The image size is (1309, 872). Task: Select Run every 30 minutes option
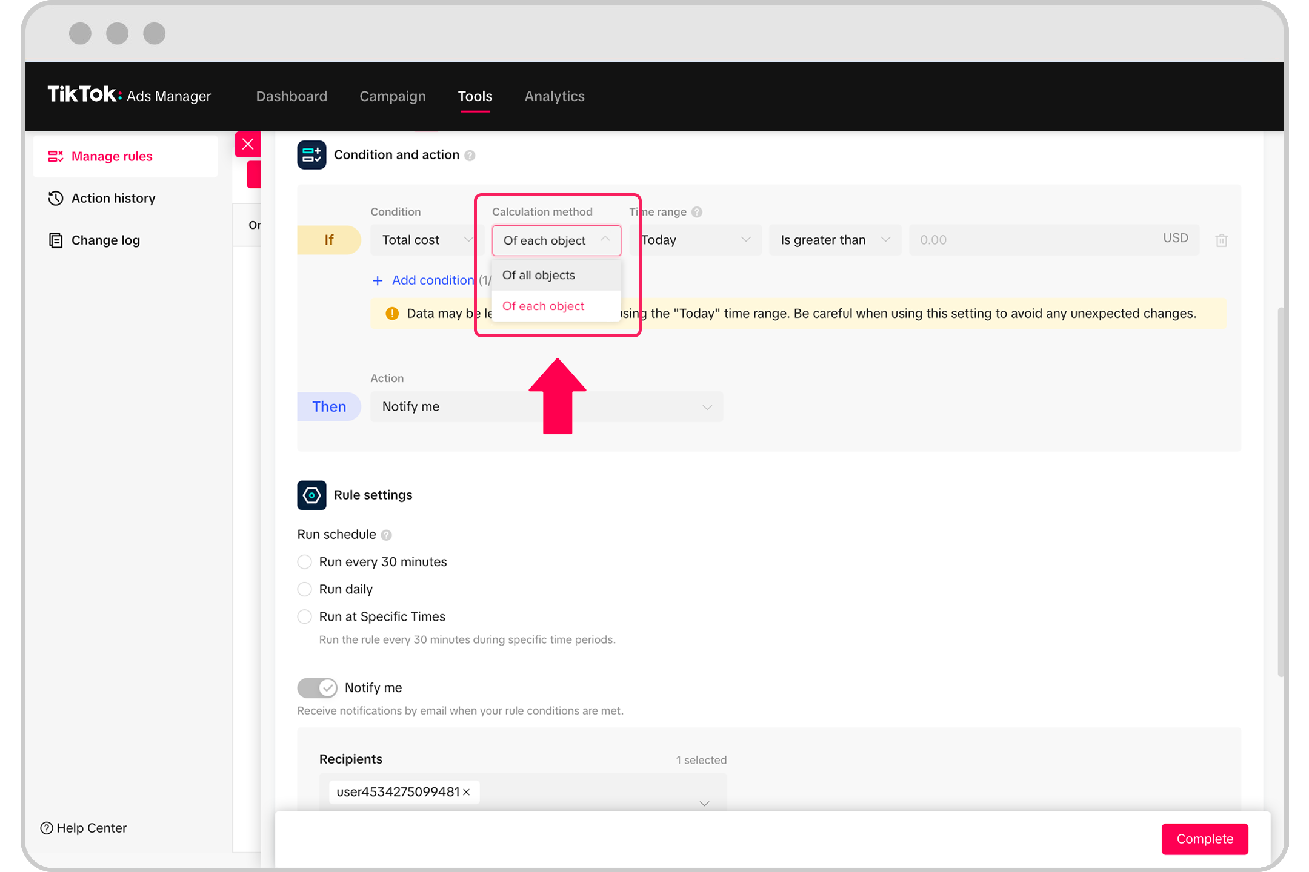tap(305, 562)
